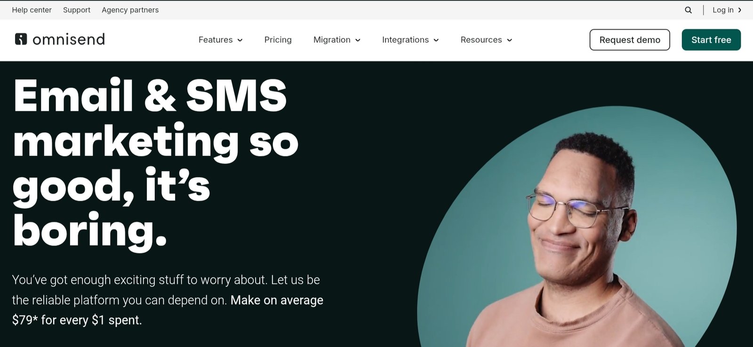Open the Integrations menu label

[x=405, y=40]
